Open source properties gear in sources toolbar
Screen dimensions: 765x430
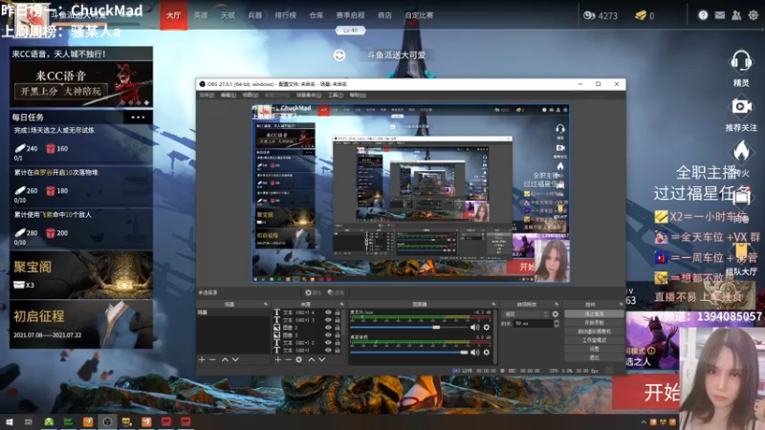(x=298, y=359)
